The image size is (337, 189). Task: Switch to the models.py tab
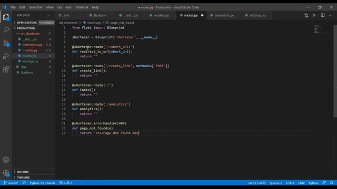click(x=162, y=15)
